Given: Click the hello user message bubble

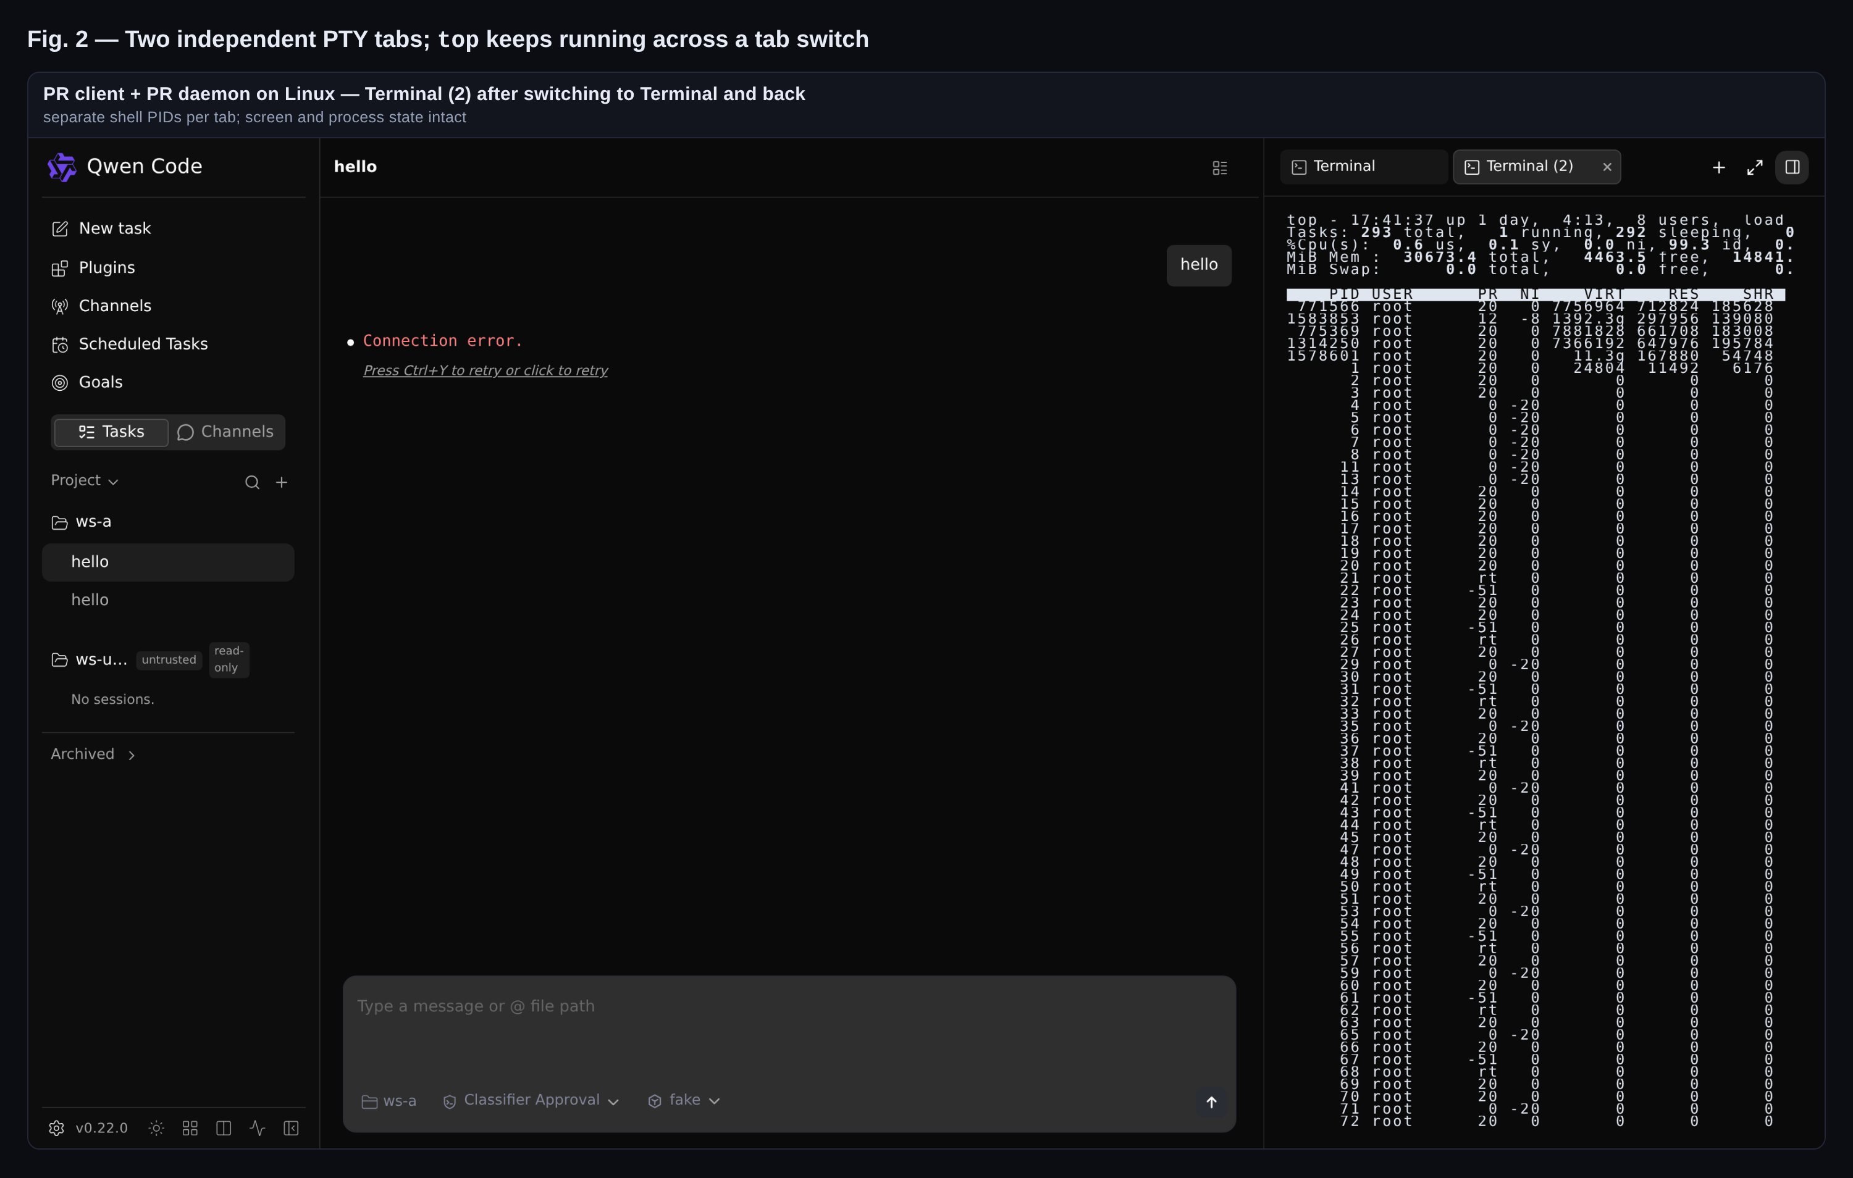Looking at the screenshot, I should pos(1199,265).
